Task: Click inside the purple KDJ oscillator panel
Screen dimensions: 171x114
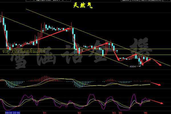Action: 85,100
